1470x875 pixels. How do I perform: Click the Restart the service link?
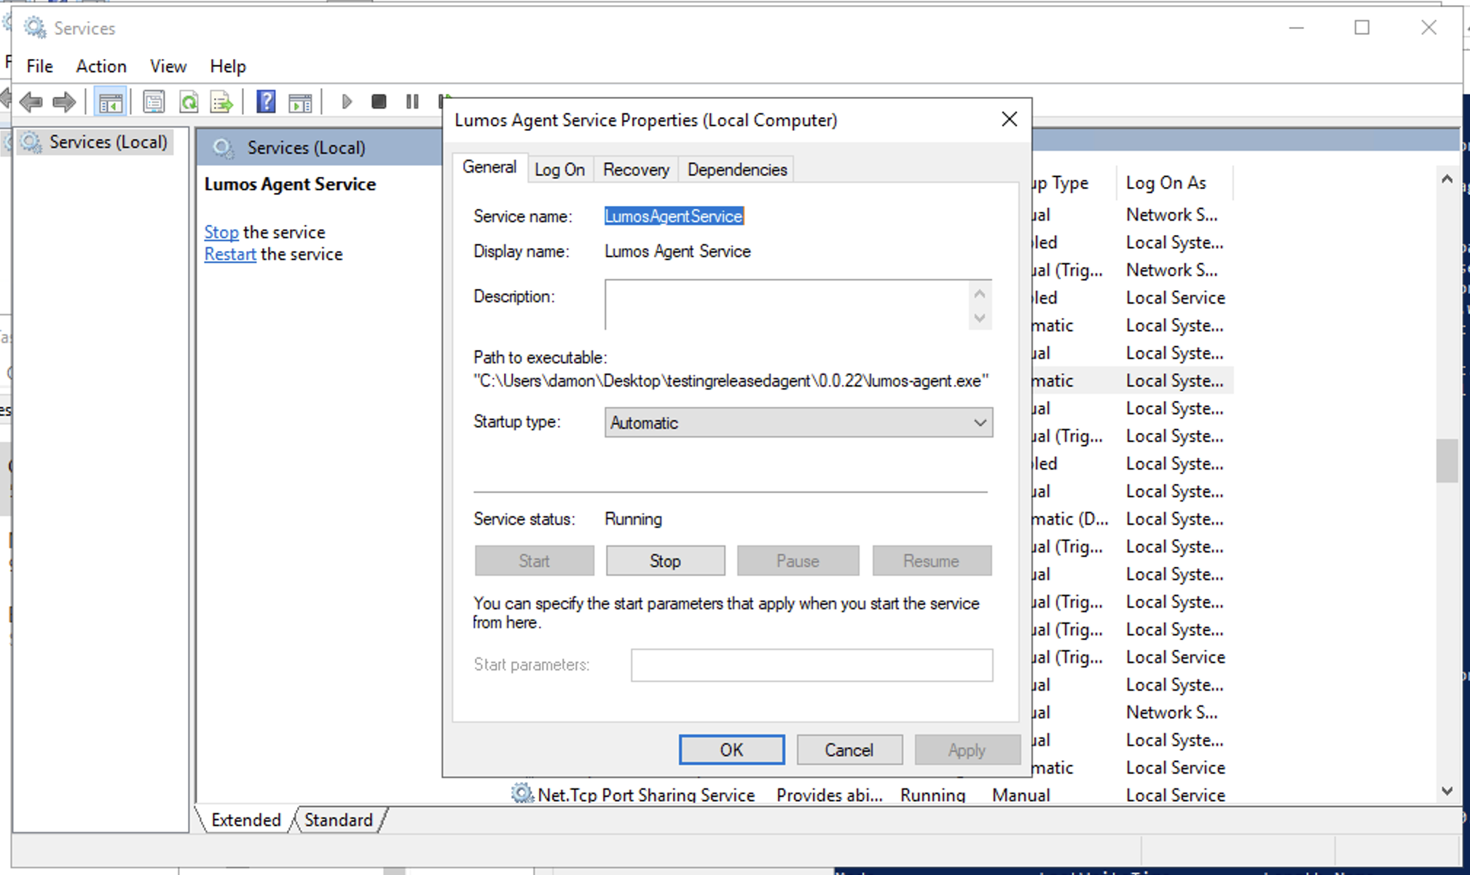tap(229, 254)
